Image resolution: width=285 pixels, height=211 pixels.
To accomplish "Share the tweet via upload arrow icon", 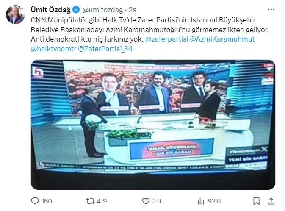I will coord(271,201).
